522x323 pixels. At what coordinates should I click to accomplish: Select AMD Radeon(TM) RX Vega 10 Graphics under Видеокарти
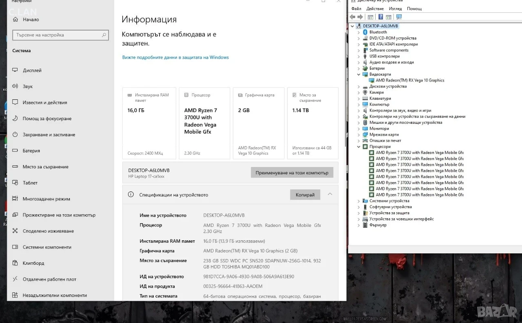tap(410, 80)
